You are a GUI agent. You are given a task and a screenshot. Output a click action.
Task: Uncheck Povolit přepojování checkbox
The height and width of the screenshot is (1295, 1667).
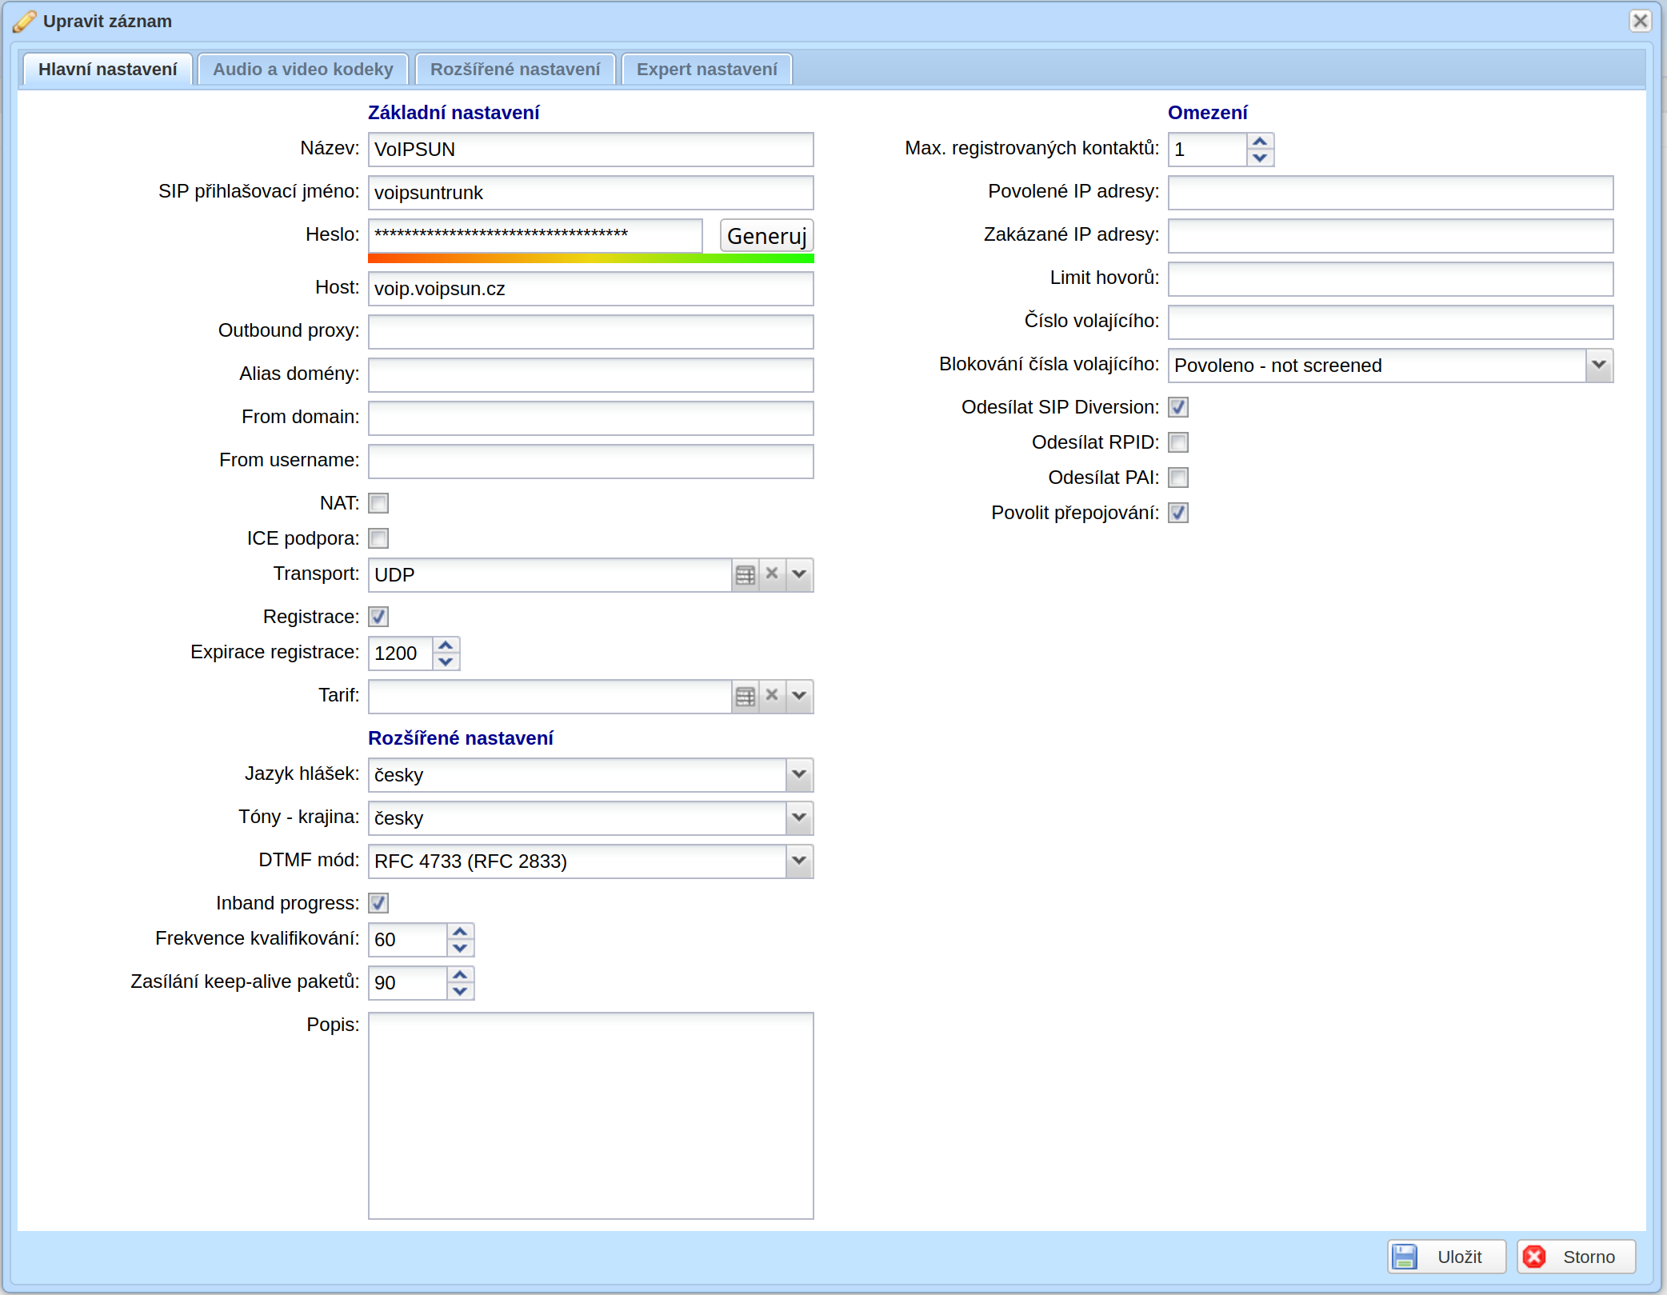coord(1178,513)
